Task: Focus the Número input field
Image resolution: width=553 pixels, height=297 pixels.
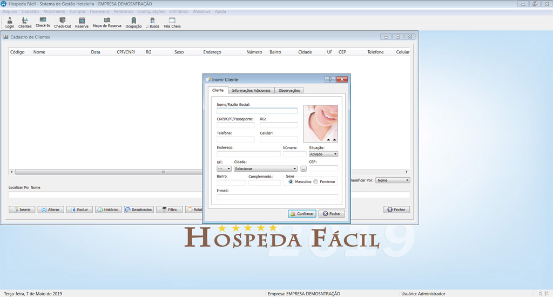Action: pyautogui.click(x=294, y=154)
